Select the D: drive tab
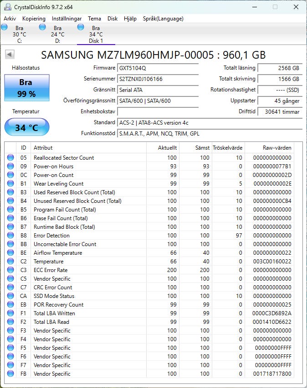 click(57, 35)
